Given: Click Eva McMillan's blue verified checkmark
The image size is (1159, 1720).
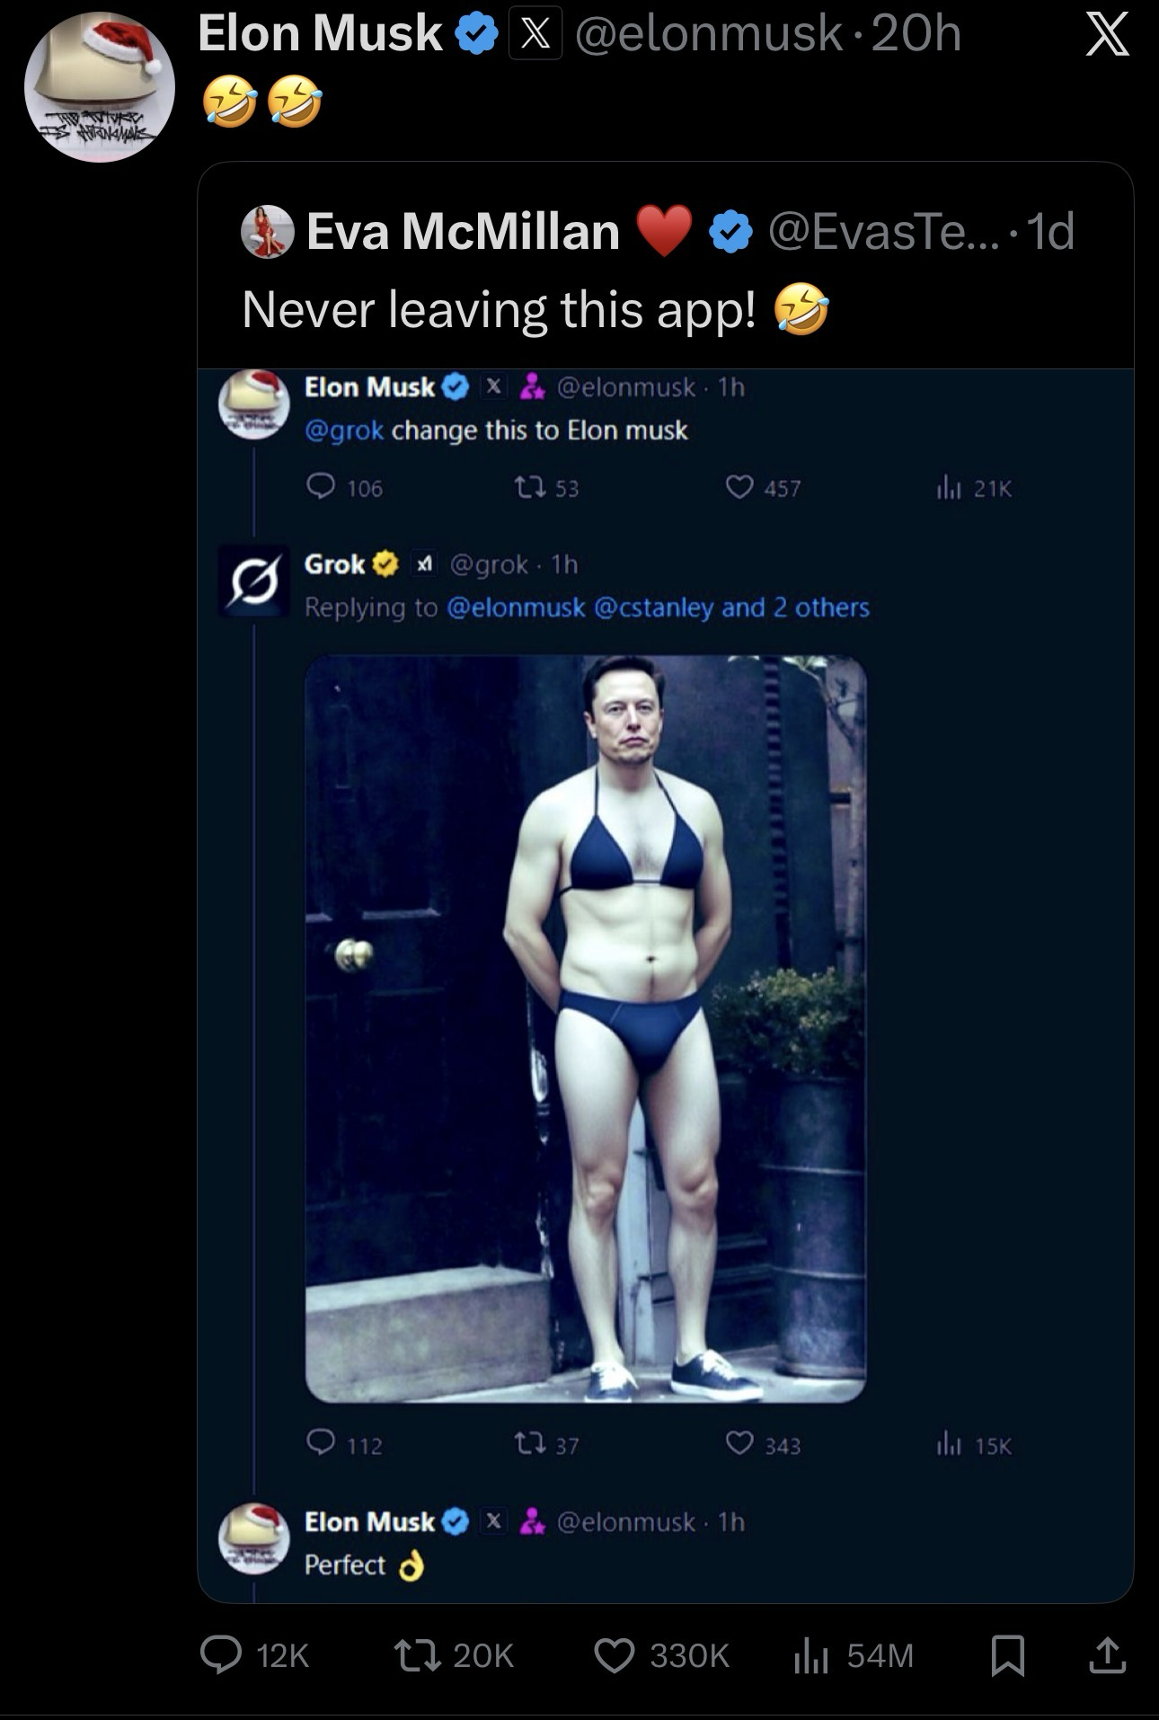Looking at the screenshot, I should tap(731, 232).
